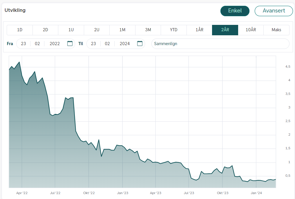Select the 1ÅR range
Viewport: 295px width, 199px height.
(x=200, y=30)
